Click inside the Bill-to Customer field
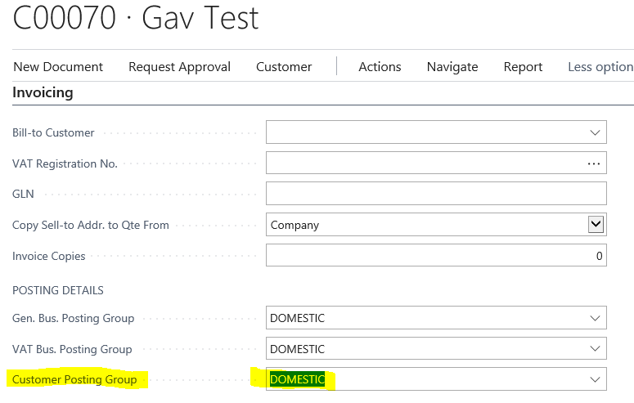The image size is (634, 403). tap(421, 132)
